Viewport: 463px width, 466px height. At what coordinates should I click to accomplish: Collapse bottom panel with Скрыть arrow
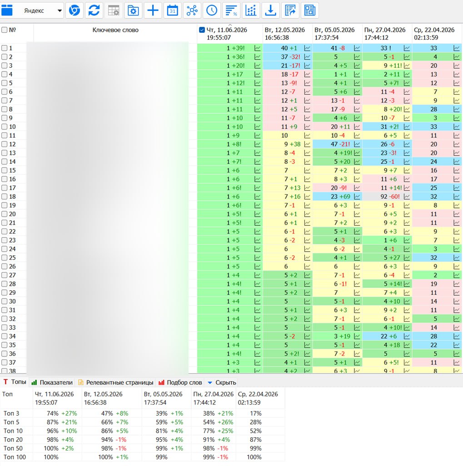[x=222, y=382]
